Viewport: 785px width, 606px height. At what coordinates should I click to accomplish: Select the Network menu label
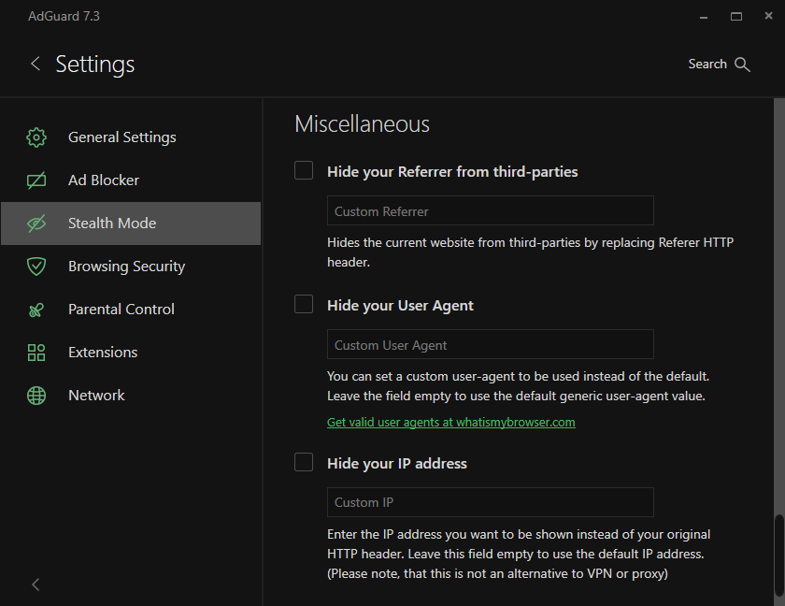tap(96, 396)
